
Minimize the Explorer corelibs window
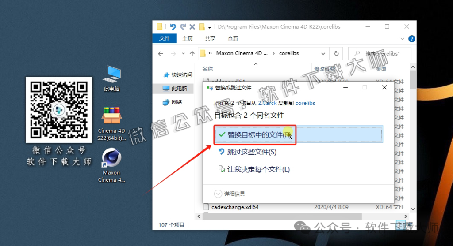(x=368, y=26)
